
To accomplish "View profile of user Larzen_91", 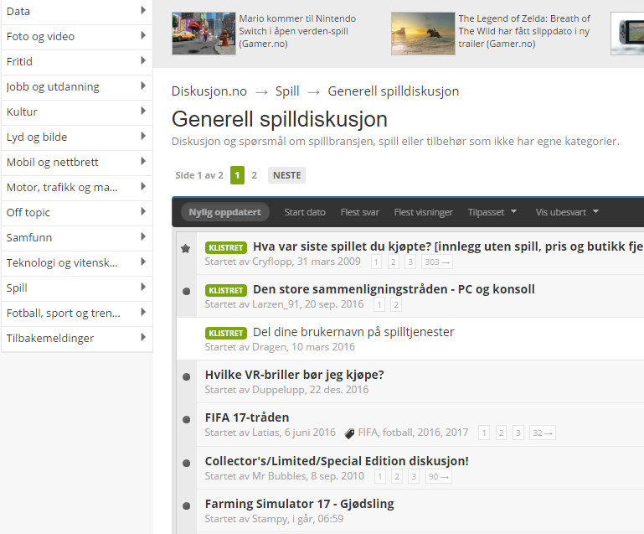I will (x=276, y=304).
